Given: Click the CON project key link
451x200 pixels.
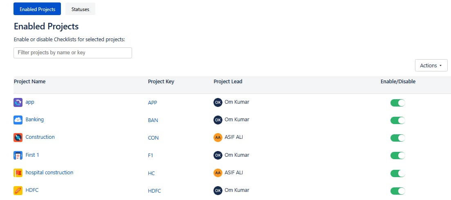Looking at the screenshot, I should (x=153, y=138).
